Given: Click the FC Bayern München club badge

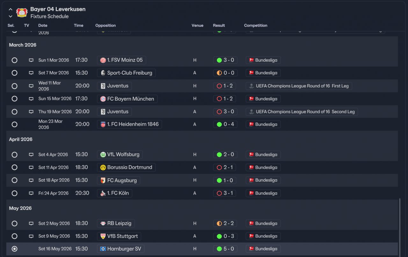Looking at the screenshot, I should (x=103, y=99).
